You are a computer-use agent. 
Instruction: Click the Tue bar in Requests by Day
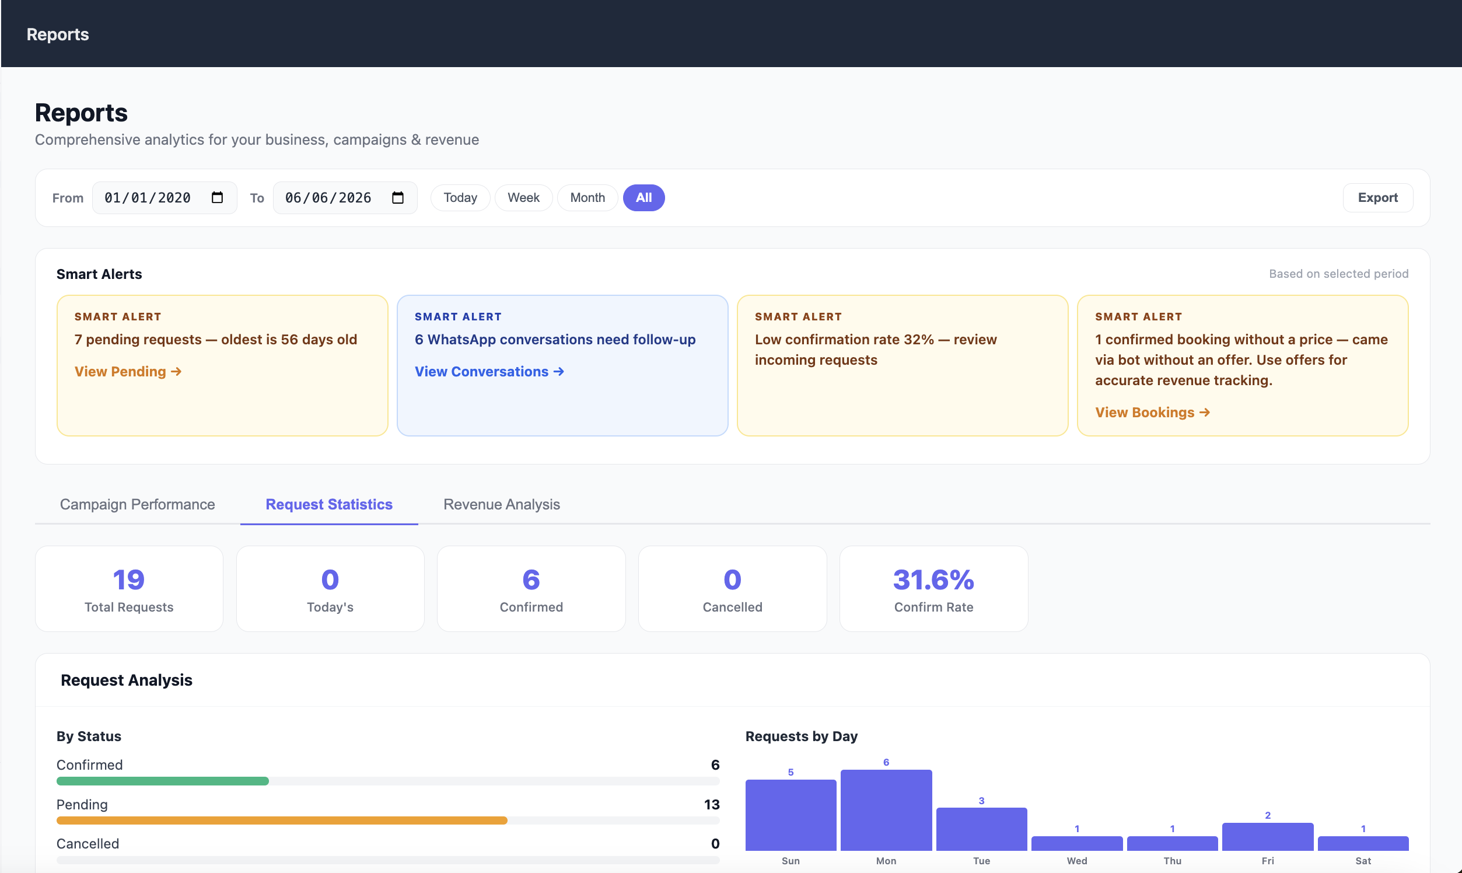(x=981, y=829)
